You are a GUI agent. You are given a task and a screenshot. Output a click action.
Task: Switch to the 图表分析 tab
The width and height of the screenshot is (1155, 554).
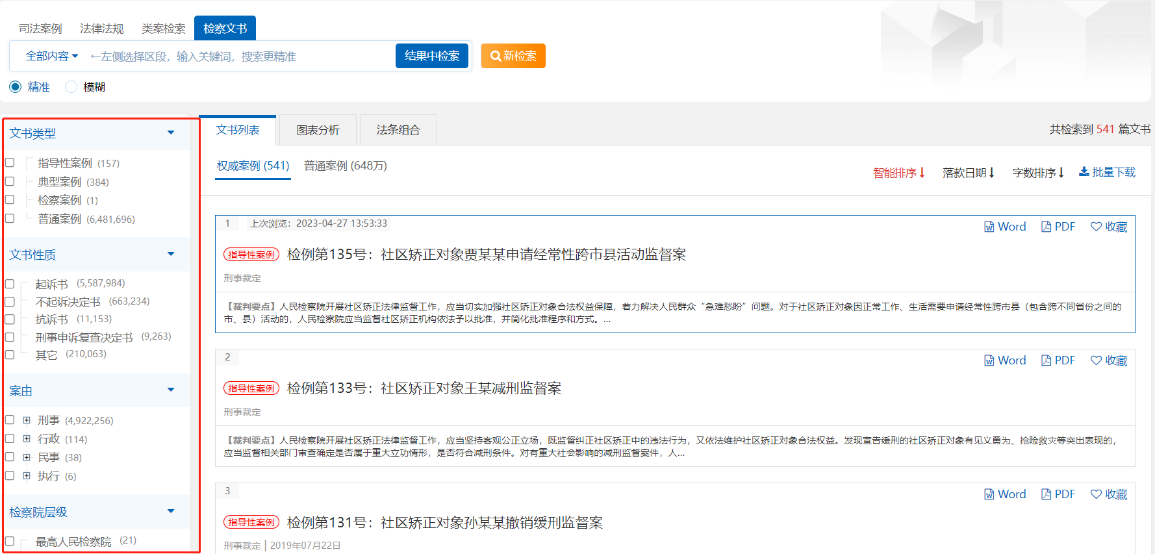click(318, 130)
